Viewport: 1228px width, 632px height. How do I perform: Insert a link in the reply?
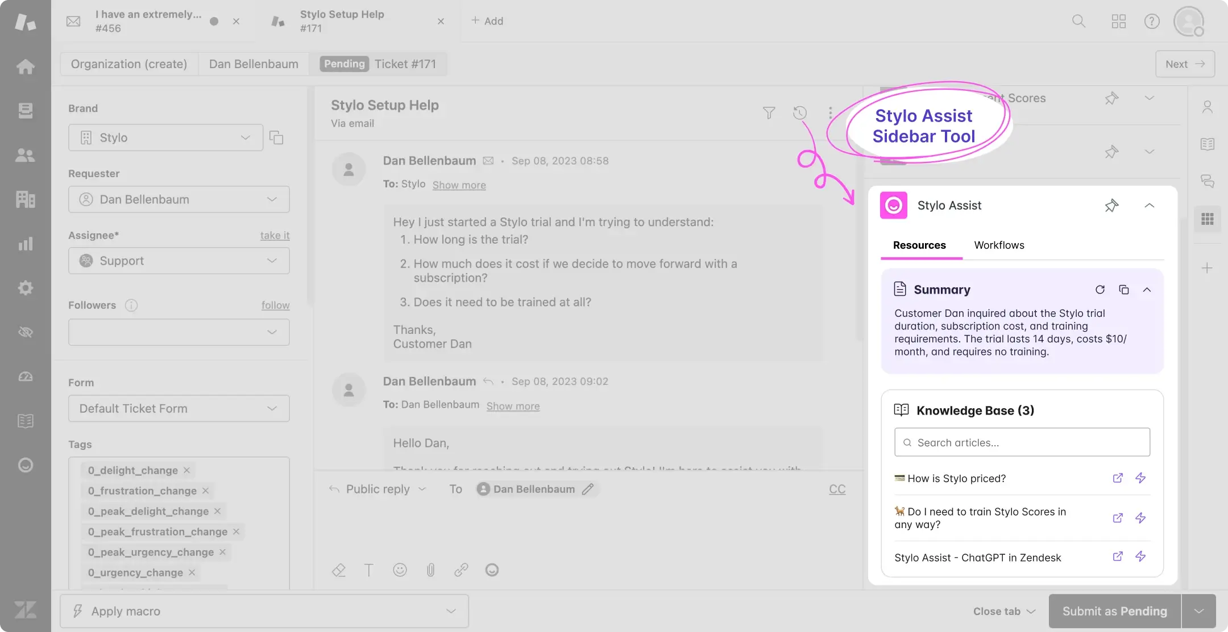coord(461,570)
